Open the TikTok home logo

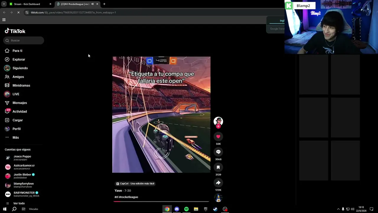point(15,31)
